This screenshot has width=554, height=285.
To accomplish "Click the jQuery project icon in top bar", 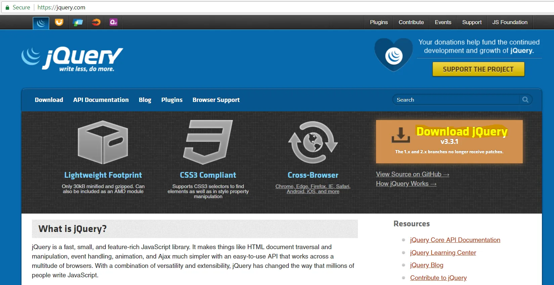I will pos(41,23).
